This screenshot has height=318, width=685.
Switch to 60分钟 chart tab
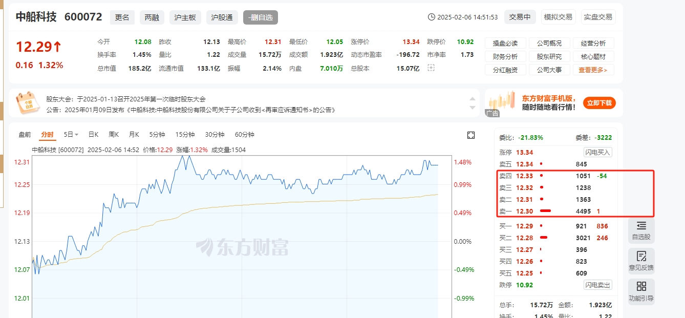[244, 135]
